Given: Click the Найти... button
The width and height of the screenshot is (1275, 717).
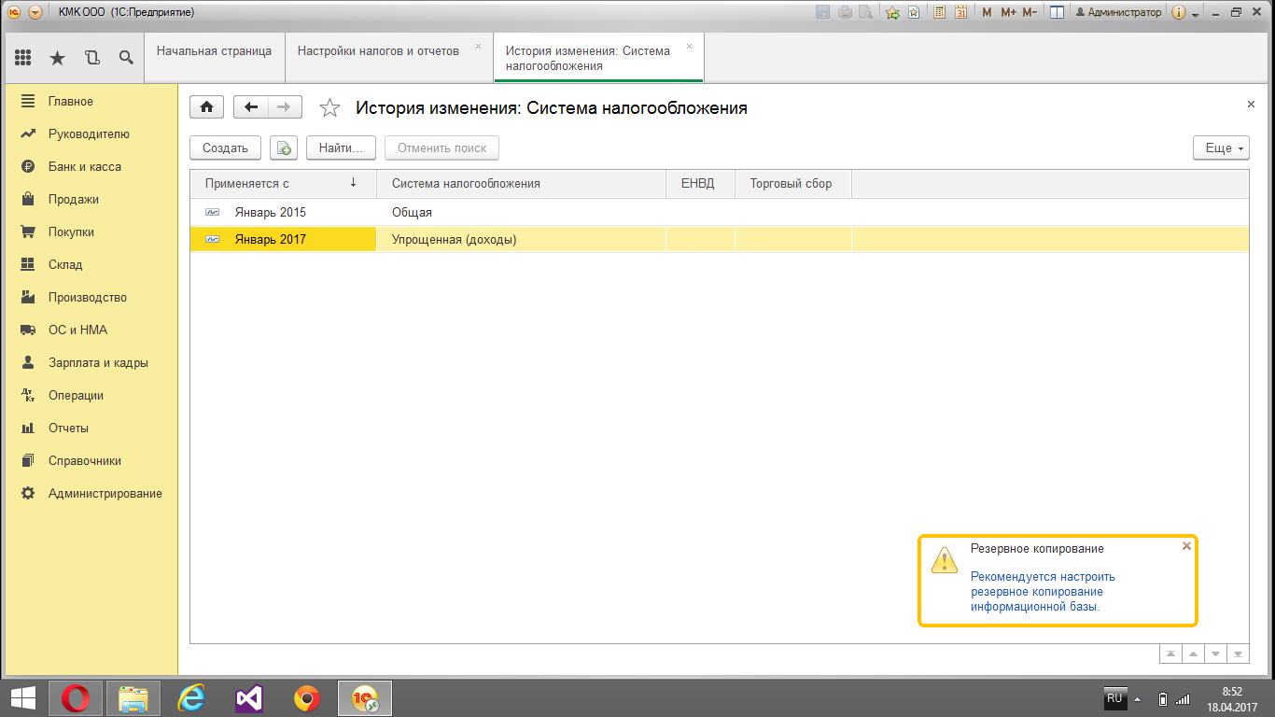Looking at the screenshot, I should (341, 148).
